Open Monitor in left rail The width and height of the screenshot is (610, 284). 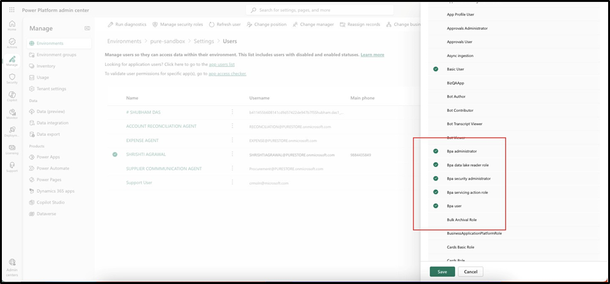coord(12,114)
